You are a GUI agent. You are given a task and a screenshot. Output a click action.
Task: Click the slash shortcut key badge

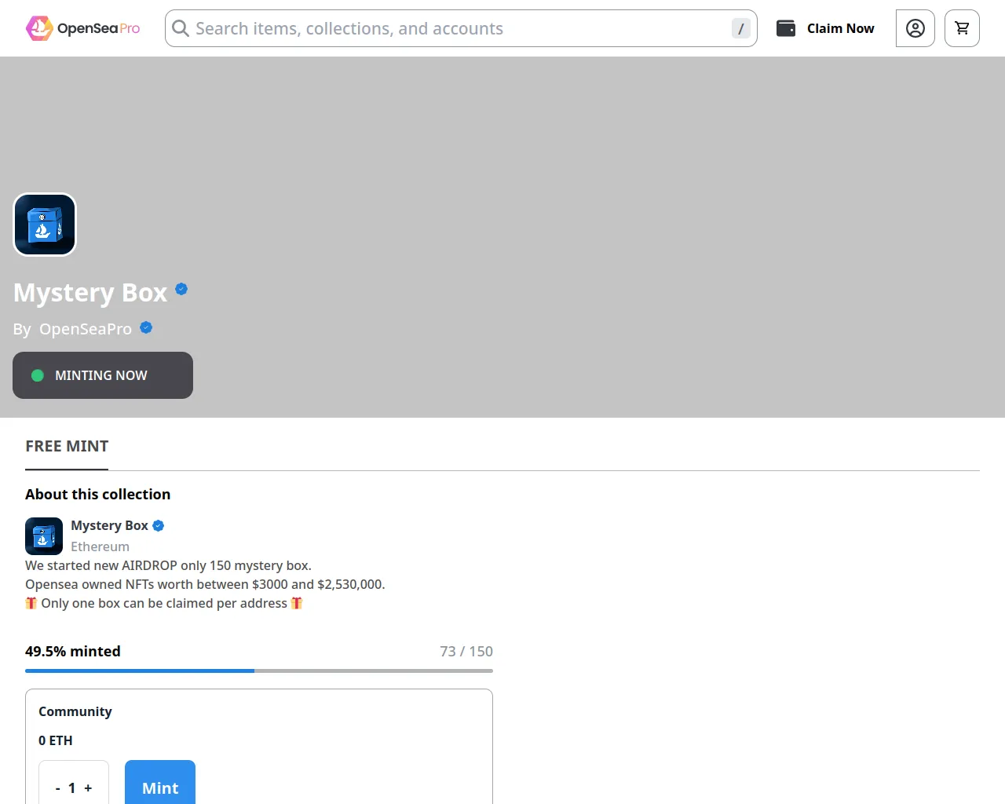pyautogui.click(x=740, y=28)
